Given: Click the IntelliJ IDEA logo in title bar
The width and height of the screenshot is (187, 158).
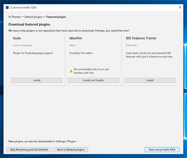Looking at the screenshot, I should click(7, 7).
